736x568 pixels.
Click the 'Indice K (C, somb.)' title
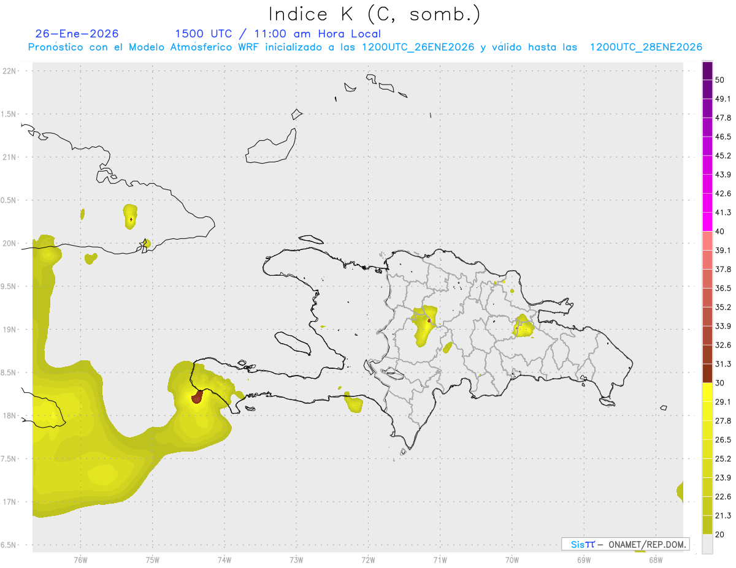click(x=374, y=13)
